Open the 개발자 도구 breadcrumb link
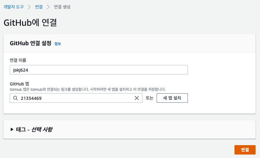This screenshot has width=260, height=158. click(x=14, y=7)
